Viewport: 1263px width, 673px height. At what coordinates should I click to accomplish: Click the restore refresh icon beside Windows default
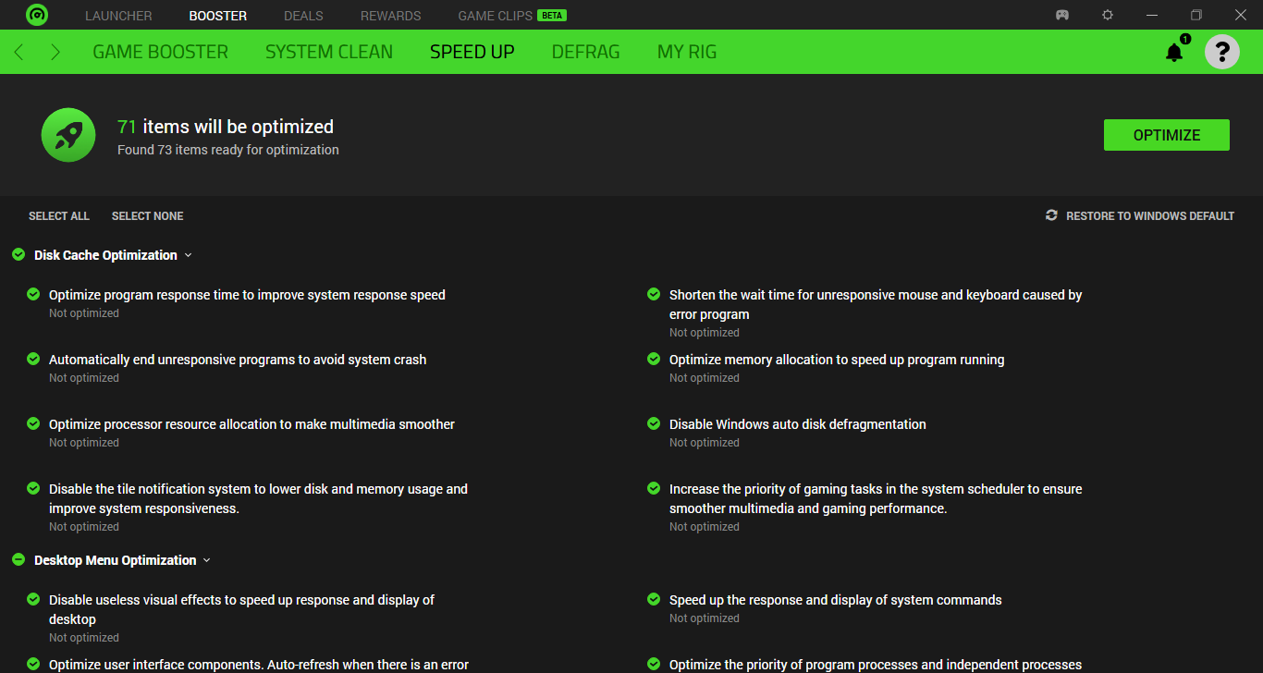click(x=1051, y=215)
